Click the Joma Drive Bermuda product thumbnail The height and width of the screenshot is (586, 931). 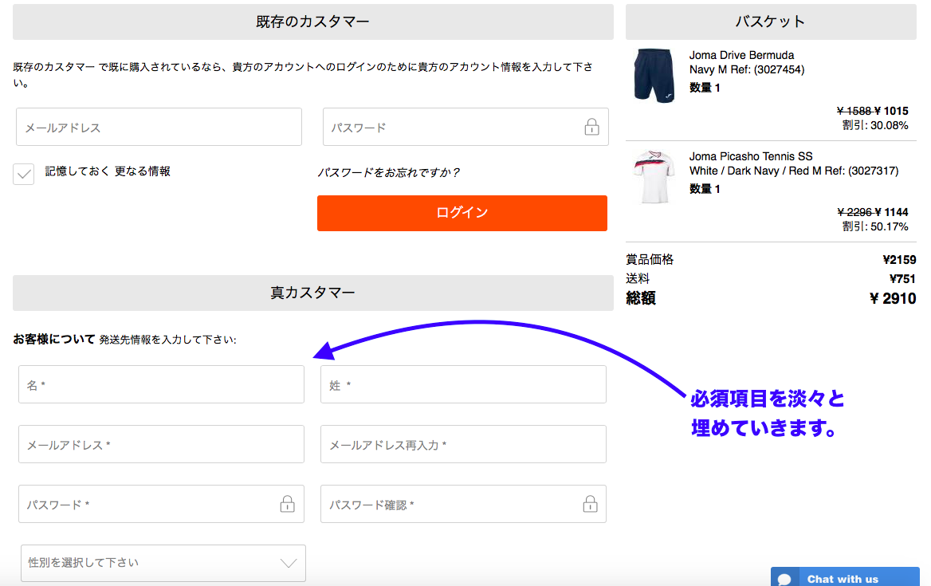tap(654, 75)
